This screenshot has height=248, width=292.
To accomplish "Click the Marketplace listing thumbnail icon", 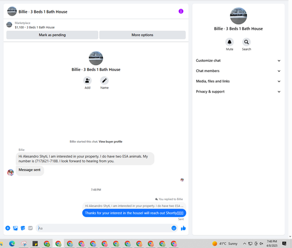I will (9, 25).
